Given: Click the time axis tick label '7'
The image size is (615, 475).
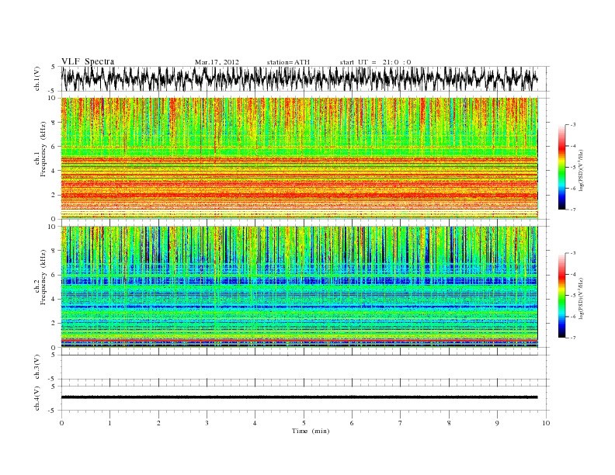Looking at the screenshot, I should [x=401, y=423].
